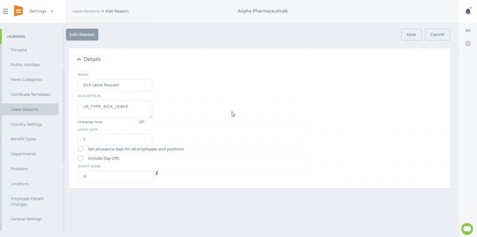Open the green chat support icon
This screenshot has width=477, height=237.
[x=467, y=229]
